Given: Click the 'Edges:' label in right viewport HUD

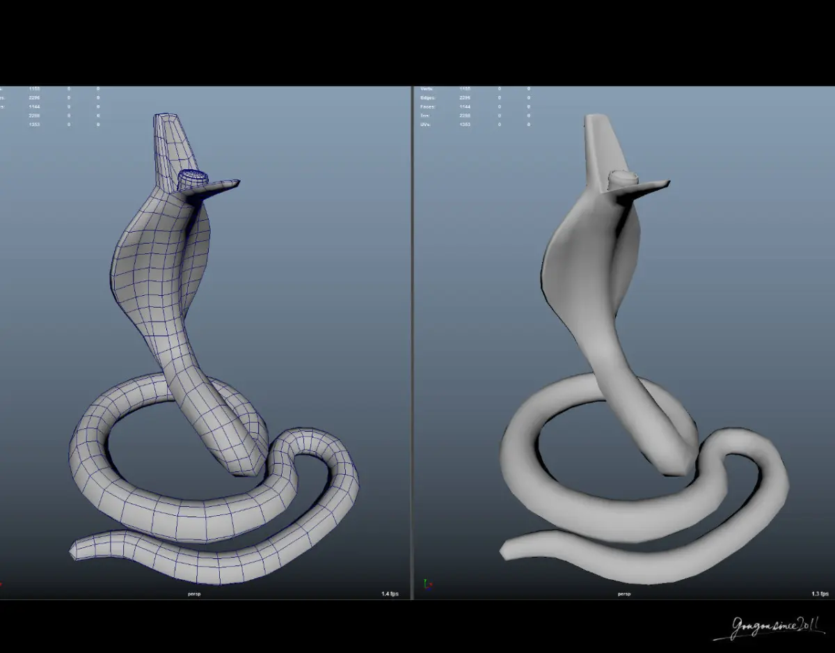Looking at the screenshot, I should (x=428, y=98).
